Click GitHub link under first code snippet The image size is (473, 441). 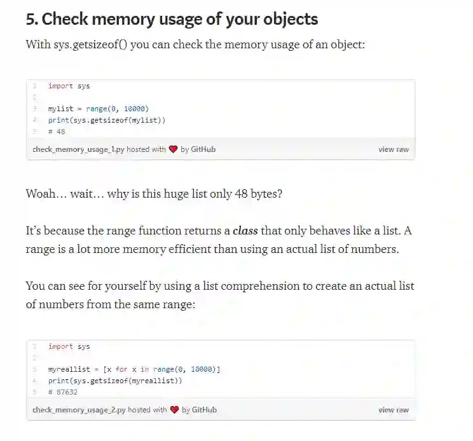pos(203,150)
